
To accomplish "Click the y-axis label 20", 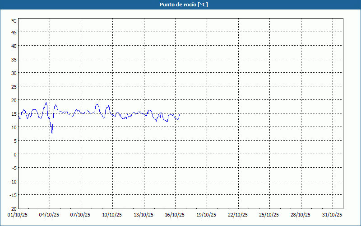I will pos(14,100).
